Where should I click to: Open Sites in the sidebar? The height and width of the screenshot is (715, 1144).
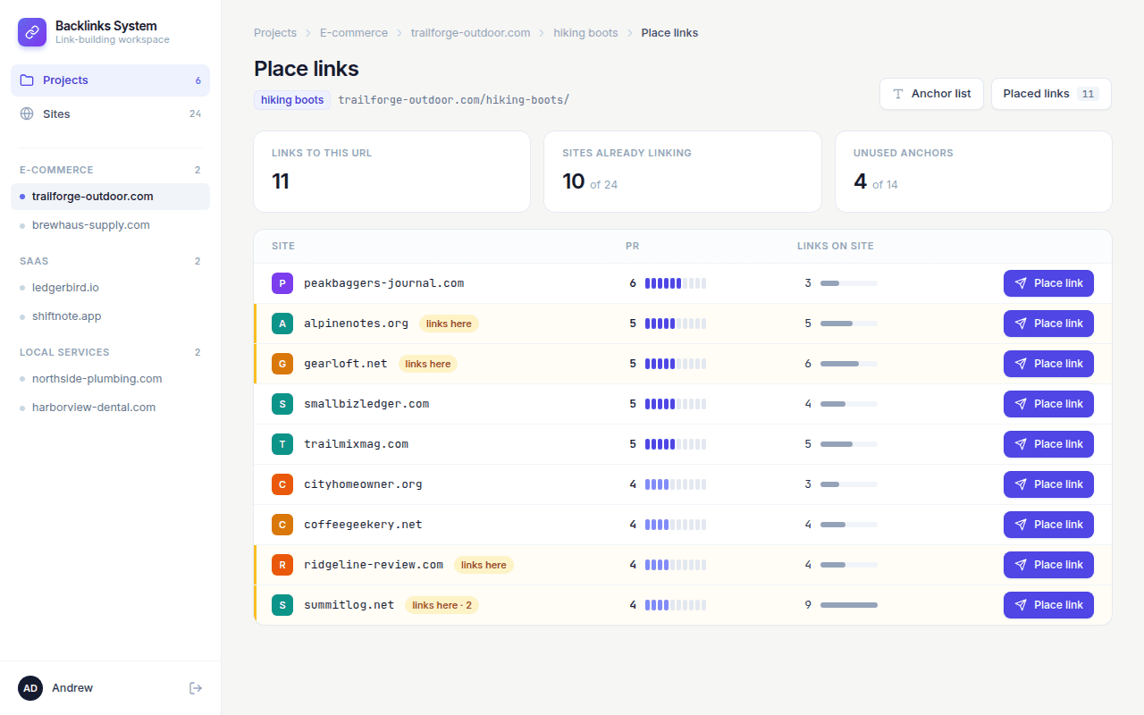point(110,114)
